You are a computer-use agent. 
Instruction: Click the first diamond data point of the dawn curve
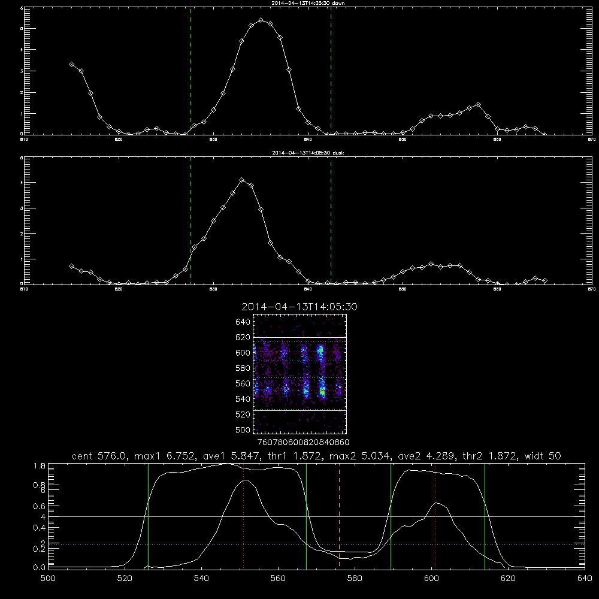pos(71,65)
